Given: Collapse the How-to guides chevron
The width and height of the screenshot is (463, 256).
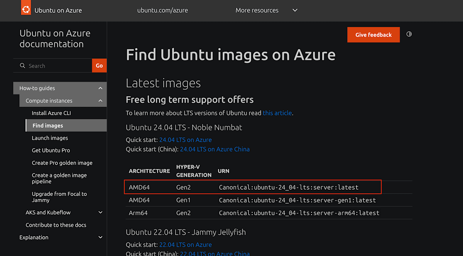Looking at the screenshot, I should click(100, 88).
